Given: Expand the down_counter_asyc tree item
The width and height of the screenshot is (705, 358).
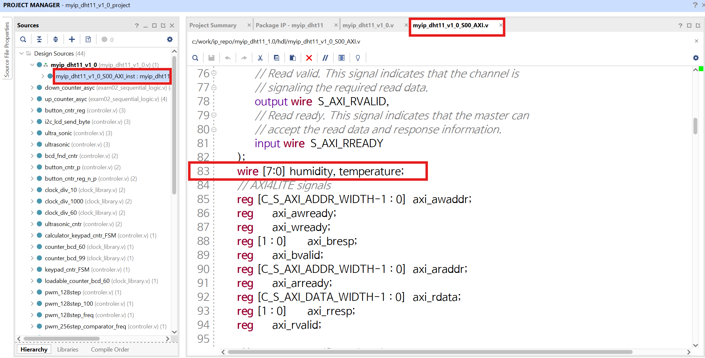Looking at the screenshot, I should (32, 88).
